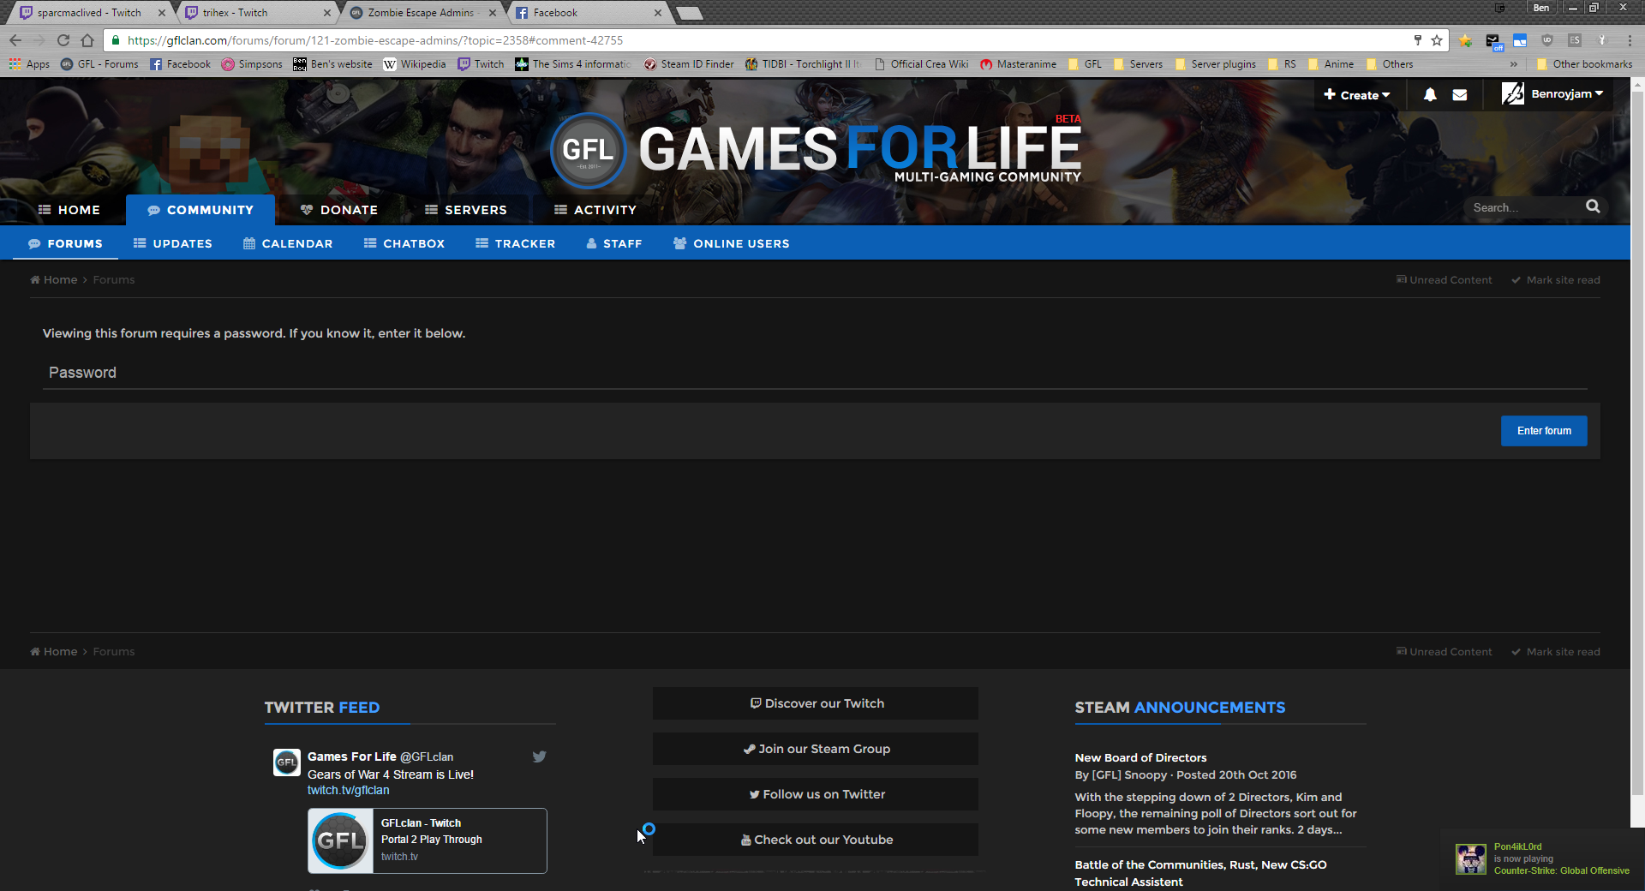1645x891 pixels.
Task: Expand the Create dropdown
Action: pos(1356,95)
